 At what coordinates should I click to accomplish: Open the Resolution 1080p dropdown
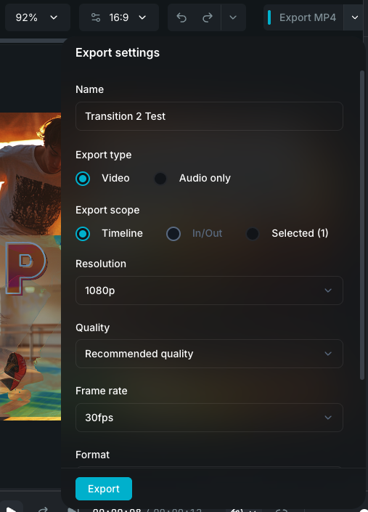pos(209,290)
